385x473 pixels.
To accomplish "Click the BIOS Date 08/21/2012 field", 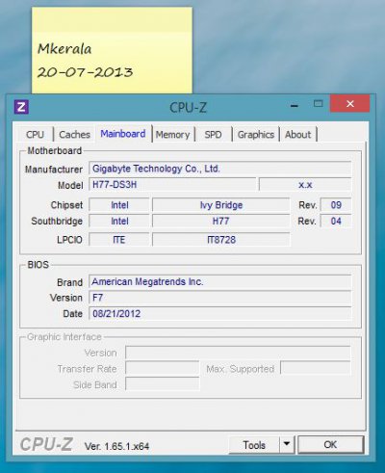I will coord(219,313).
